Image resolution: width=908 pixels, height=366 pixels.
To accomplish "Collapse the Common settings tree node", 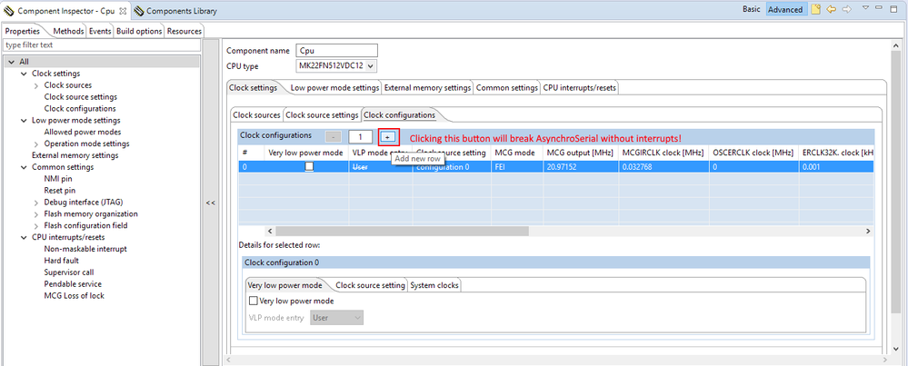I will [x=24, y=167].
